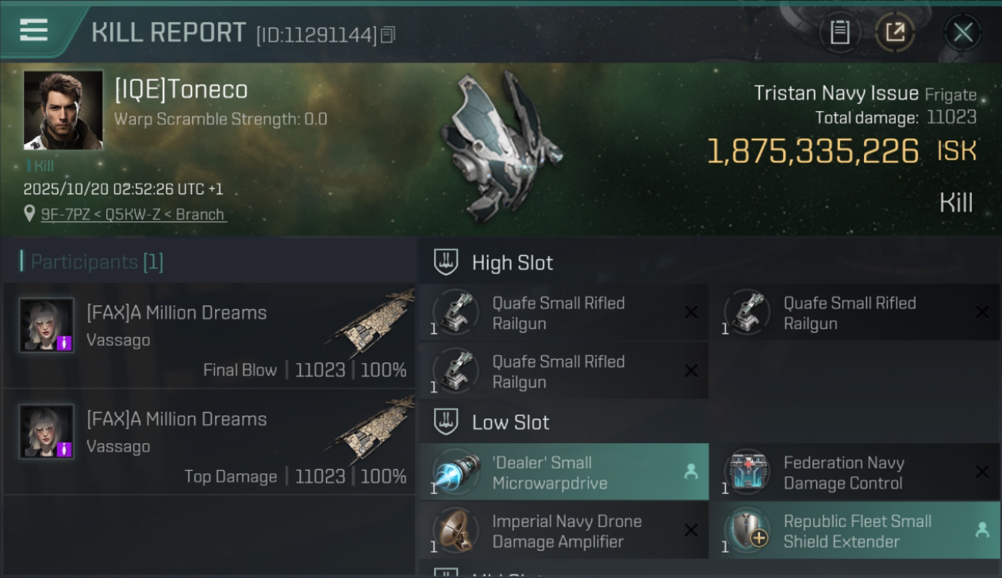This screenshot has height=578, width=1002.
Task: Click the pilot name [IQE]Toneco
Action: pos(181,89)
